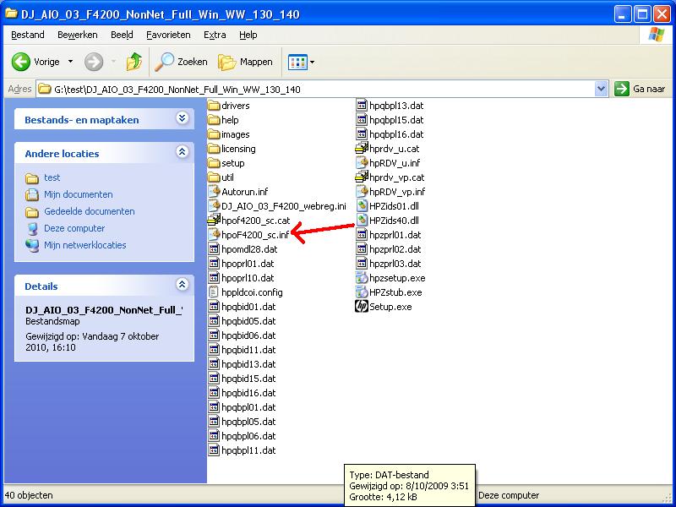676x507 pixels.
Task: Open views dropdown arrow beside layout icon
Action: click(312, 62)
